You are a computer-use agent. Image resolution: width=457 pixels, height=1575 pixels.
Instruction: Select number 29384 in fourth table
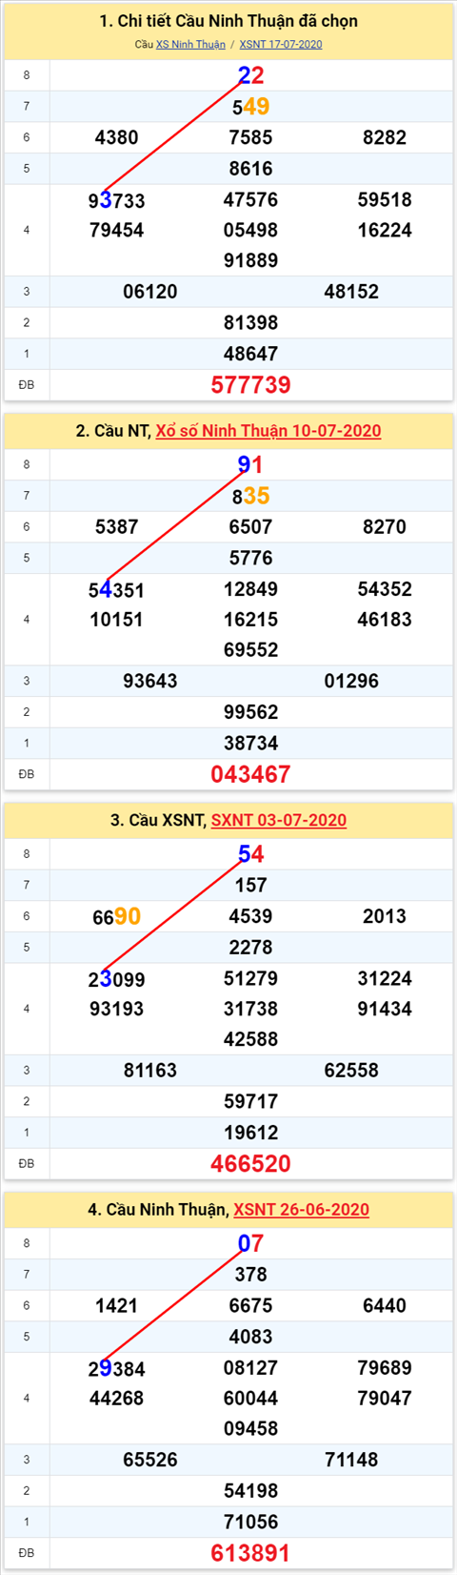[116, 1369]
